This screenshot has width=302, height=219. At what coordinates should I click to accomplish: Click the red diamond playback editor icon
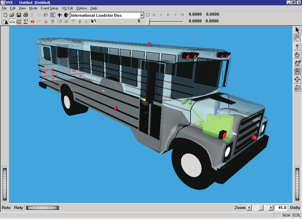coord(32,22)
